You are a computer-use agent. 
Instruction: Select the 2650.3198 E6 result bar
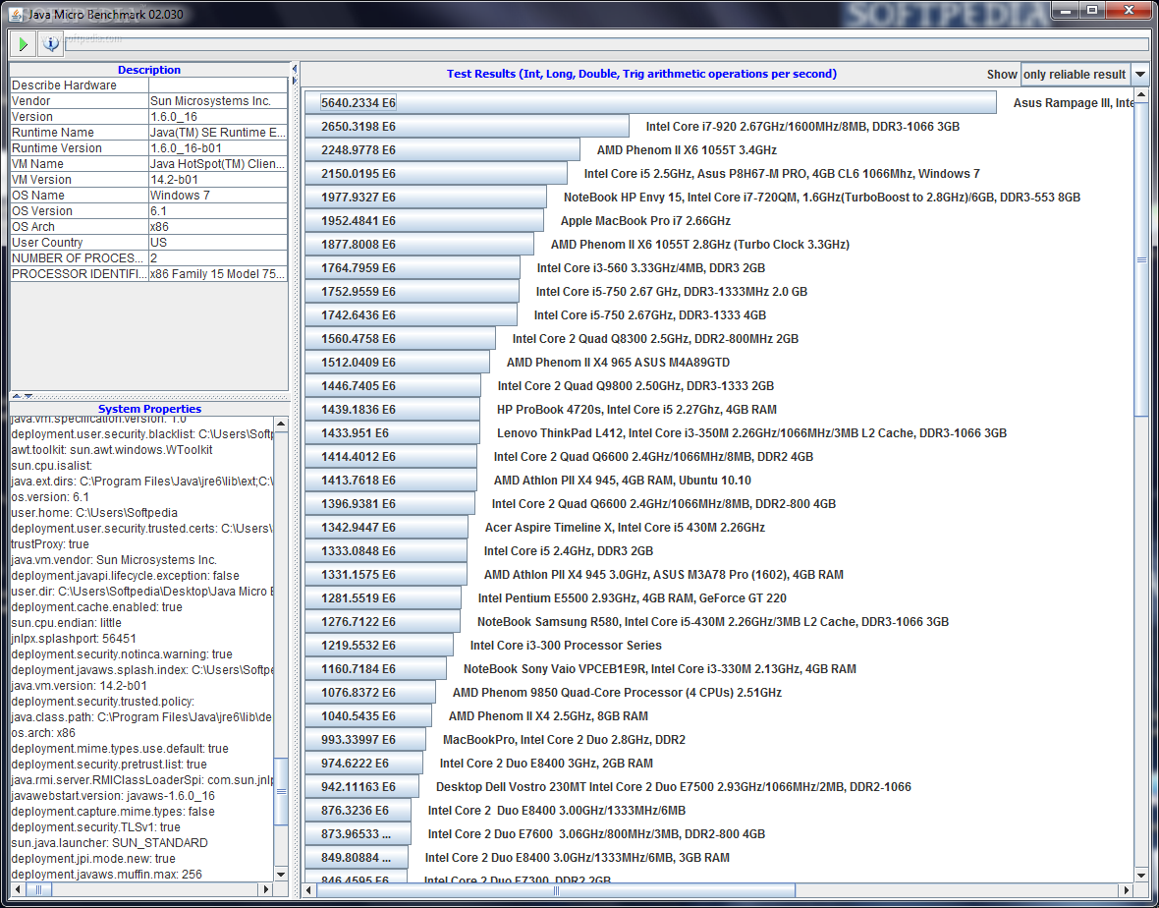tap(468, 127)
